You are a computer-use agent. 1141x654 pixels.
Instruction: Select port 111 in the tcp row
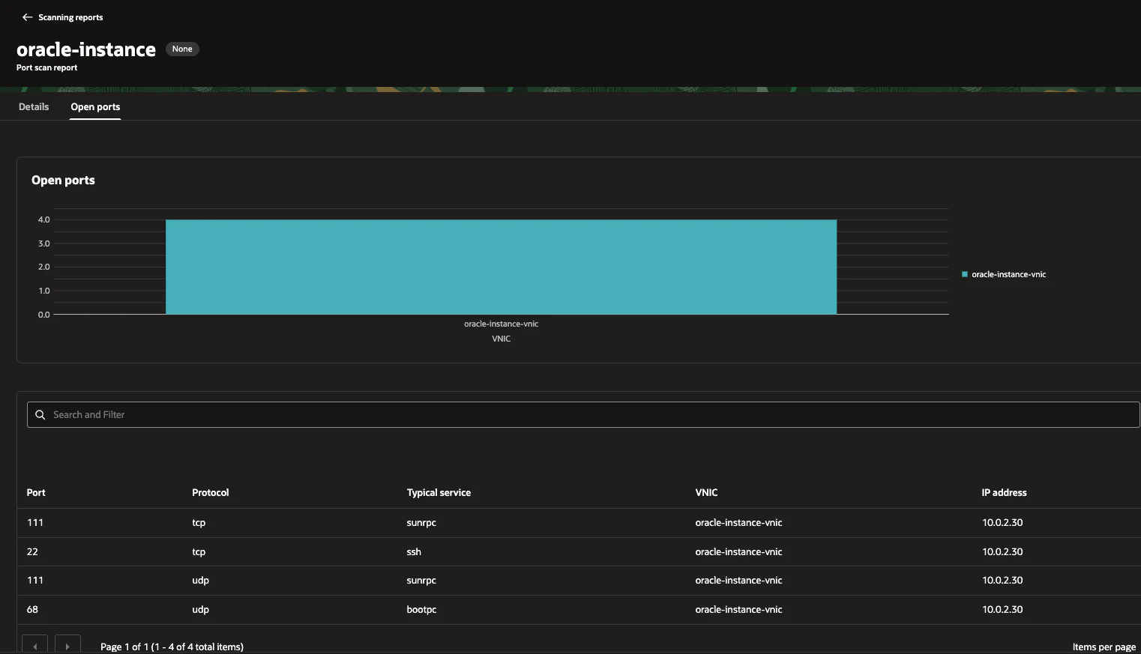35,522
